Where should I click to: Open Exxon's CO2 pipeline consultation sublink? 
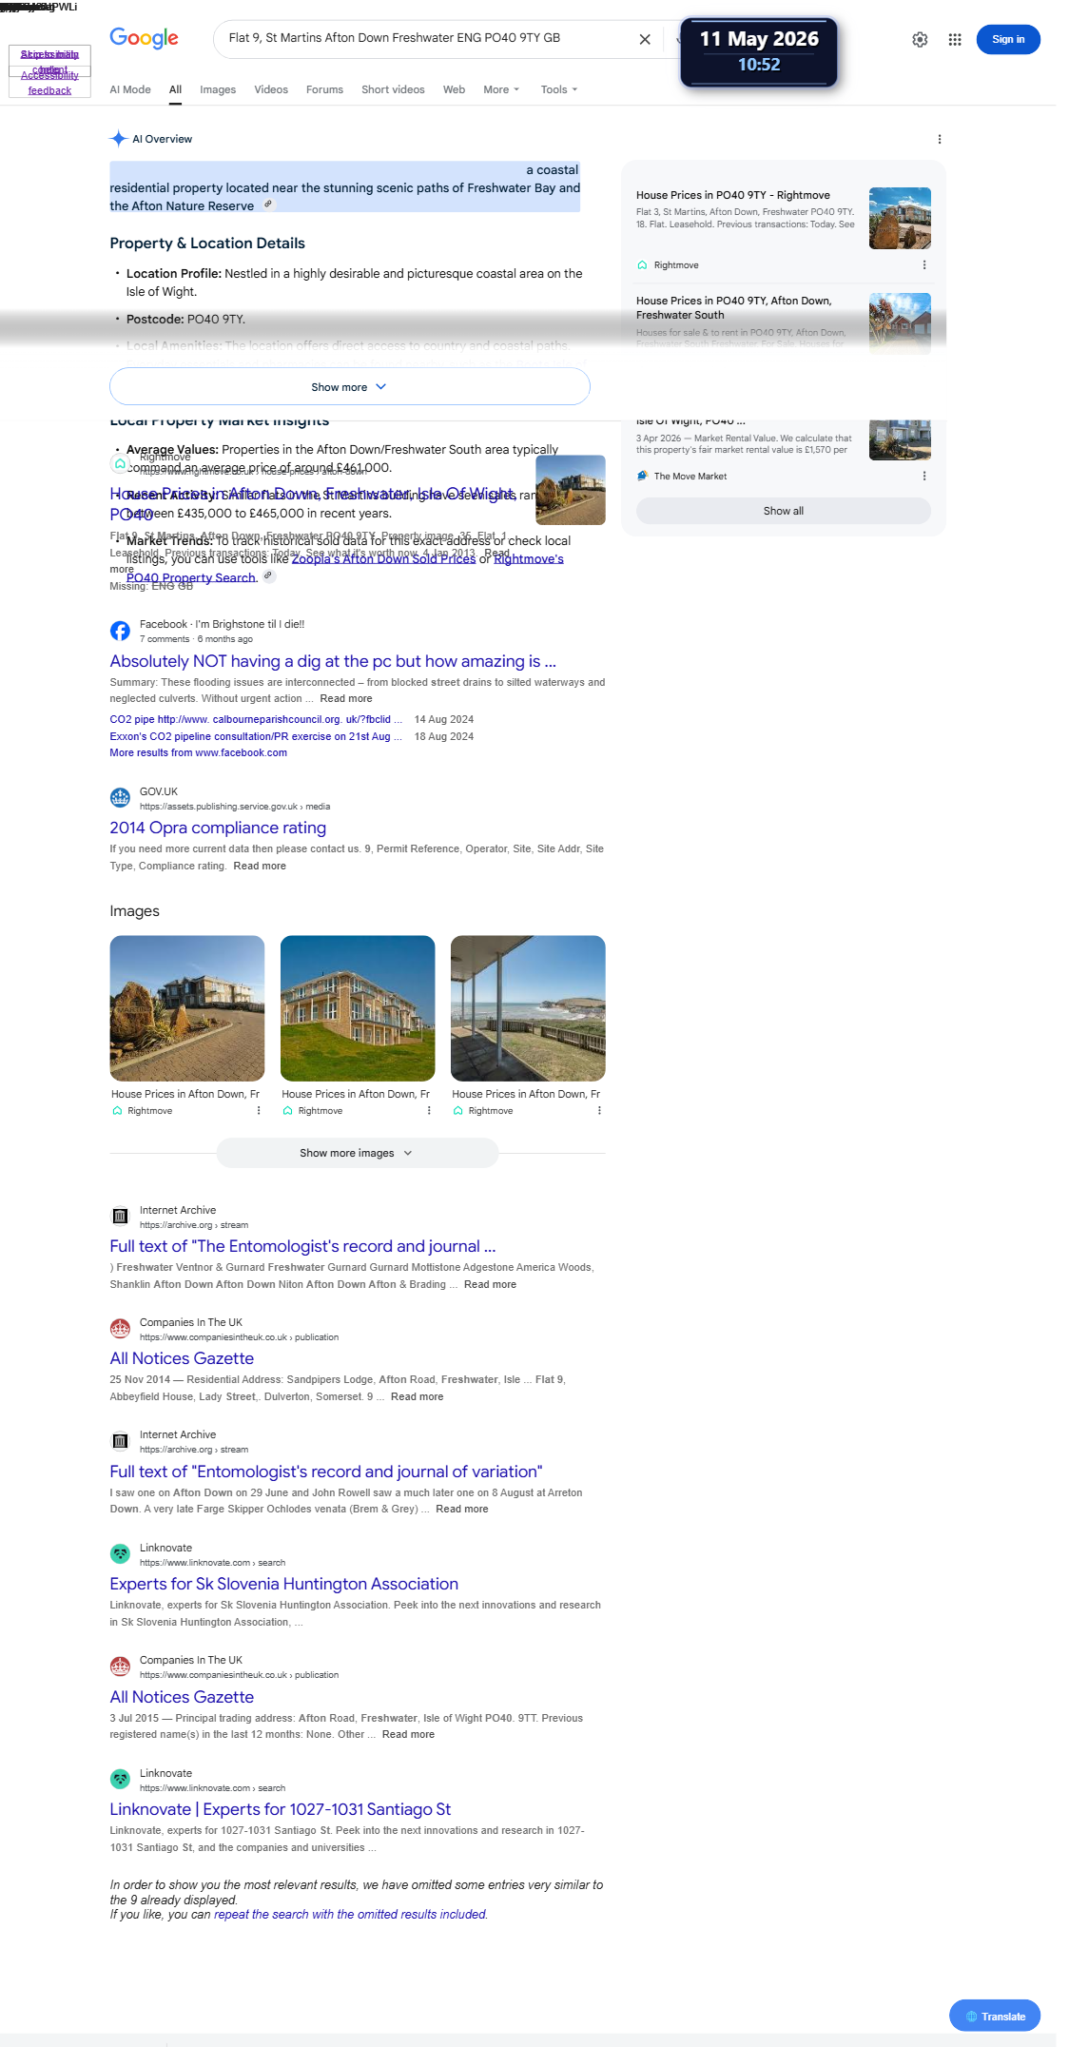pyautogui.click(x=256, y=736)
